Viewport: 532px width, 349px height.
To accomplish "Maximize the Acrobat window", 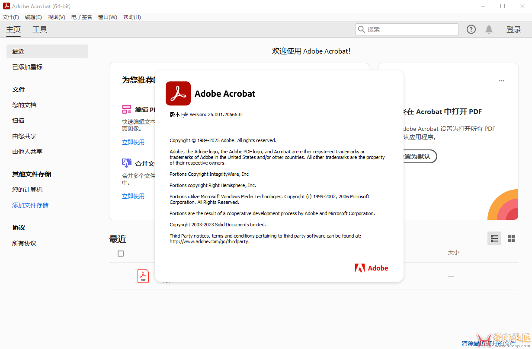I will click(x=503, y=6).
